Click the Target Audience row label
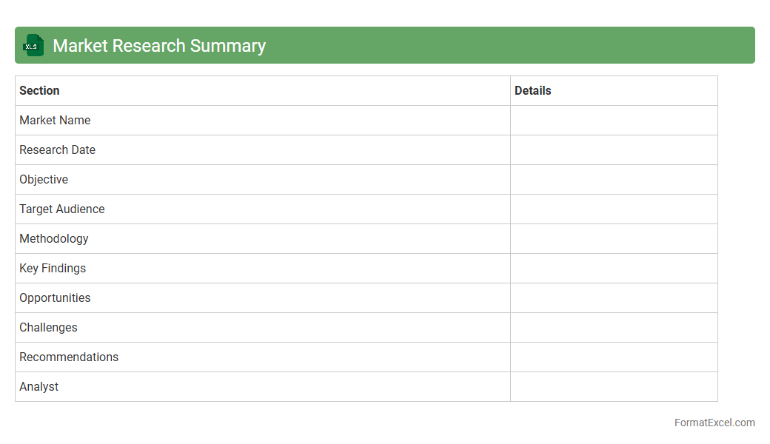The width and height of the screenshot is (770, 444). click(62, 209)
